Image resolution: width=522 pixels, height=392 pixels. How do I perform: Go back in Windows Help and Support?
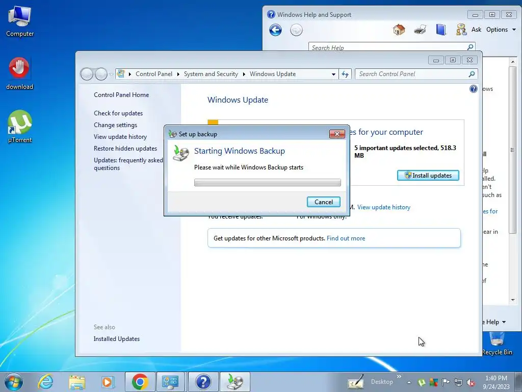[x=275, y=30]
